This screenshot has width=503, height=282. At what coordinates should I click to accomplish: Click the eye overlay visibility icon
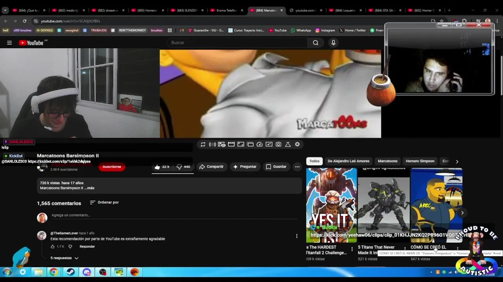[x=222, y=145]
